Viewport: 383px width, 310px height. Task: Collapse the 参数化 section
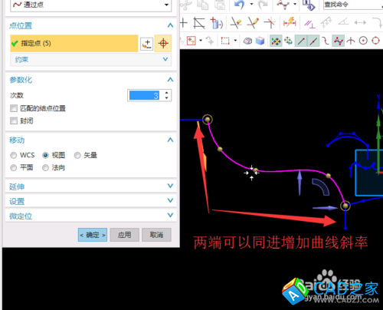point(170,80)
